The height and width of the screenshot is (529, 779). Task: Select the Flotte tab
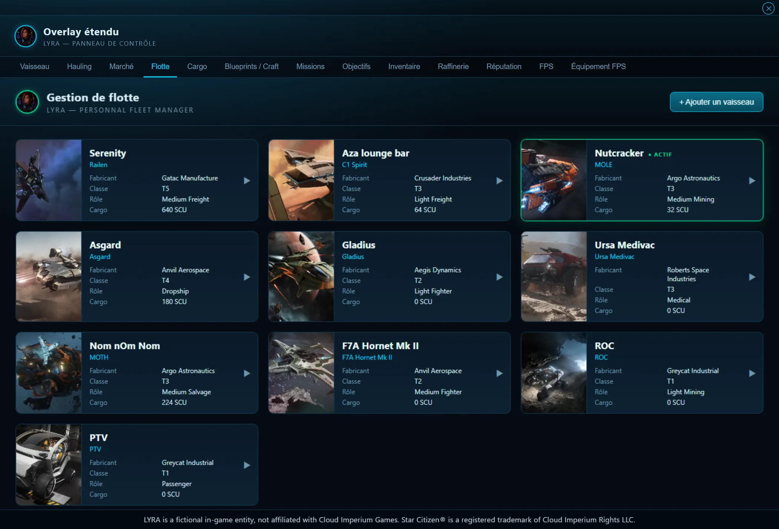pos(160,66)
